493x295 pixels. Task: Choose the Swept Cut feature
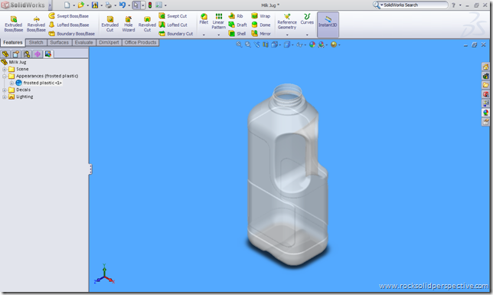coord(173,16)
